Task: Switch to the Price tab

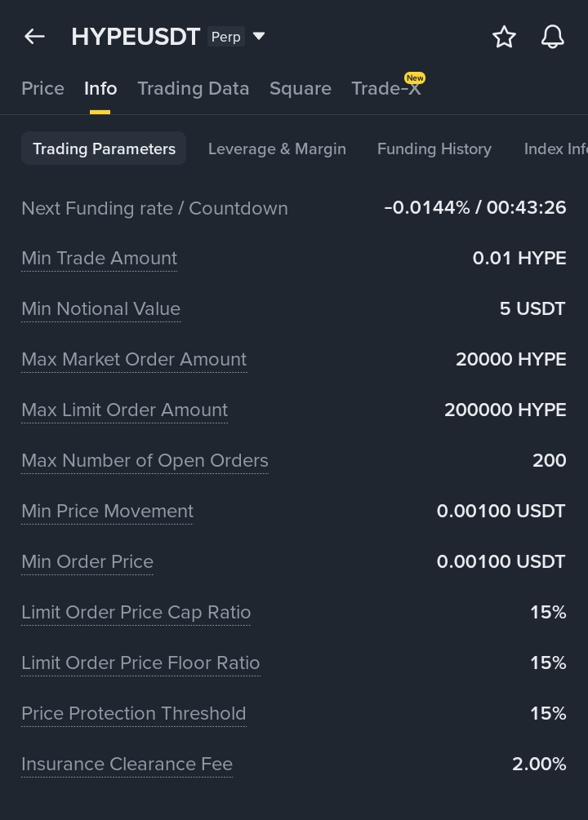Action: tap(42, 89)
